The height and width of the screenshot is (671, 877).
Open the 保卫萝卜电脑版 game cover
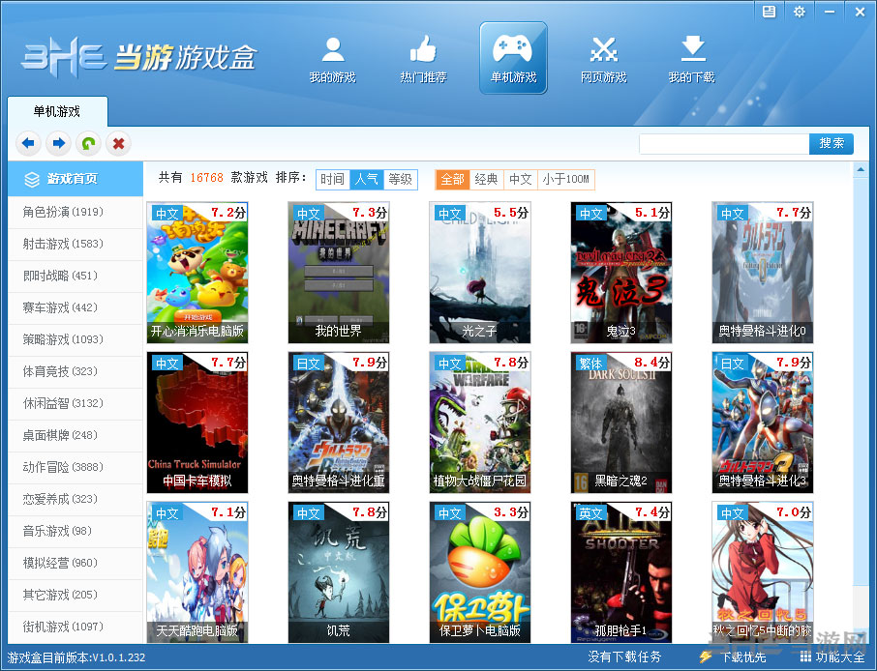coord(480,572)
